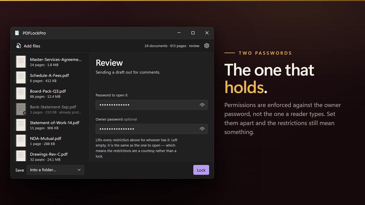Click the Bank-Statement-Sep.pdf locked page icon

click(21, 109)
